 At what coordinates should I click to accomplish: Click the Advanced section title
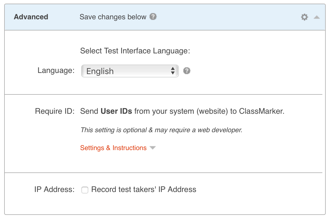tap(31, 17)
